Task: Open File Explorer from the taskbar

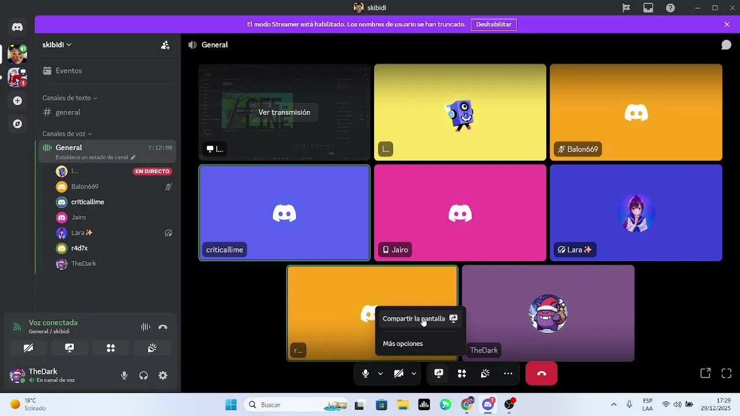Action: click(402, 404)
